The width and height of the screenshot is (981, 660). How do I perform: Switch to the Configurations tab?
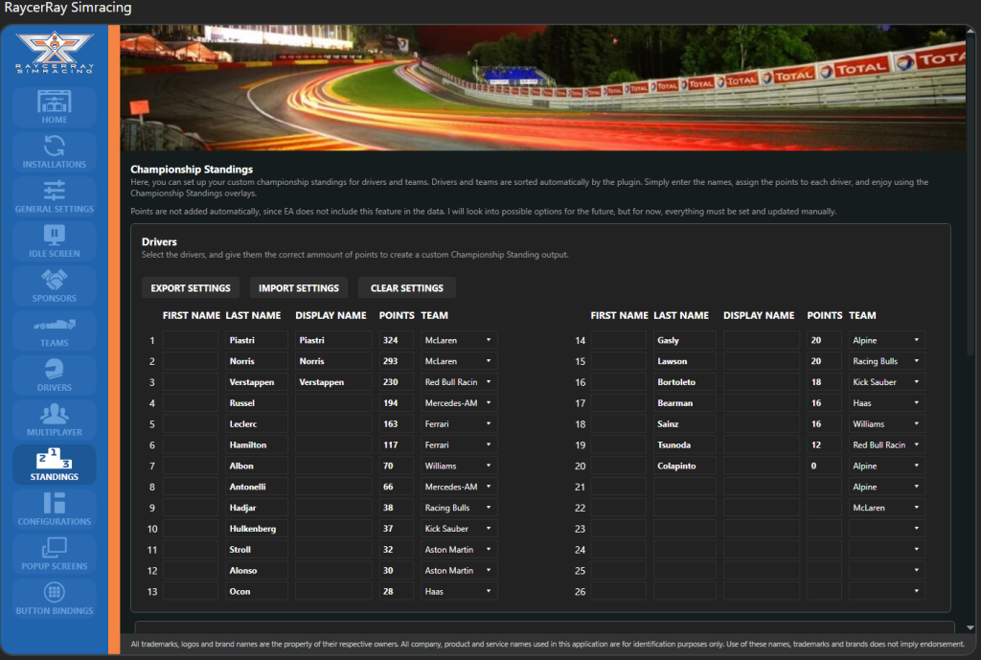click(x=55, y=510)
